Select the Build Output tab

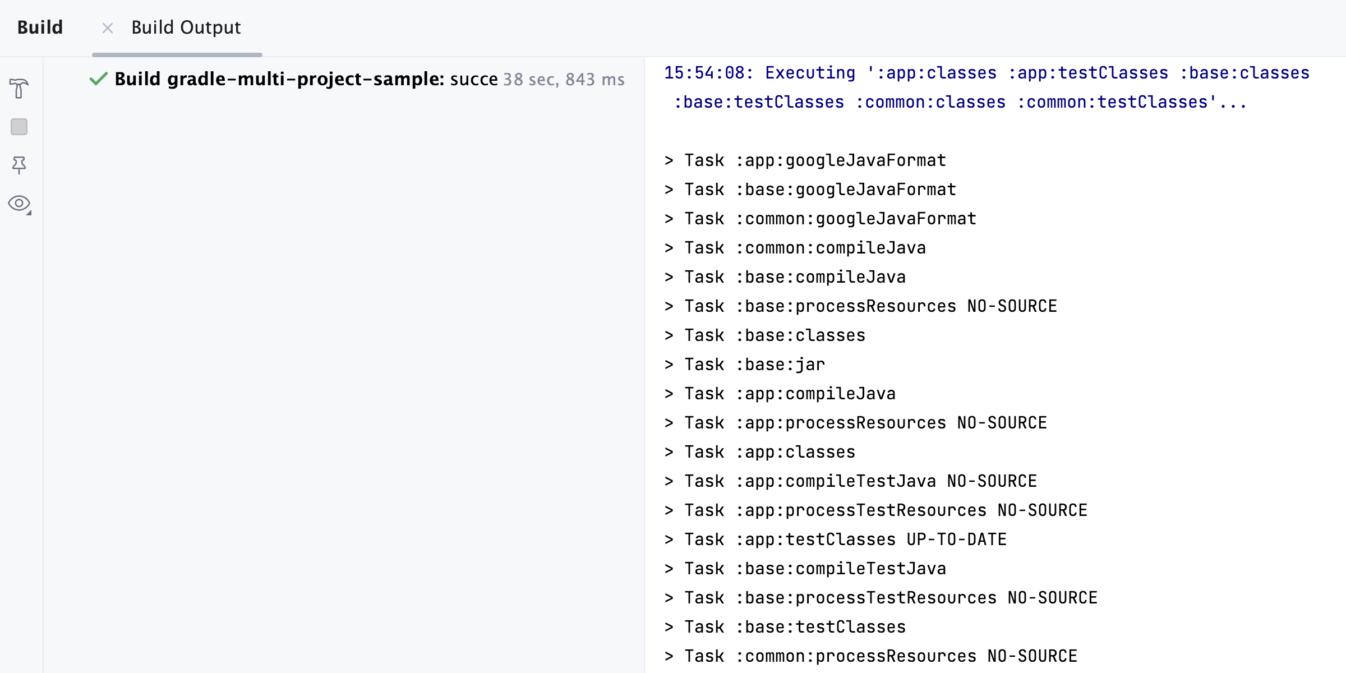coord(186,27)
